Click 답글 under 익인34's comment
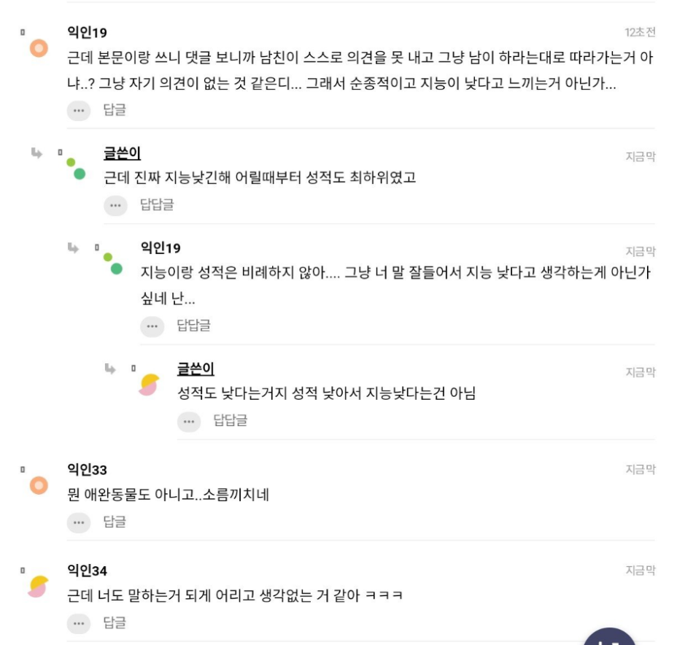685x645 pixels. tap(115, 623)
